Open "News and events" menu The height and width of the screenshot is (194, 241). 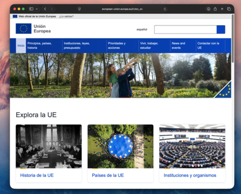[178, 45]
